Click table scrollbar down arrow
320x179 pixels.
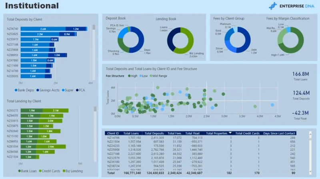pos(310,172)
